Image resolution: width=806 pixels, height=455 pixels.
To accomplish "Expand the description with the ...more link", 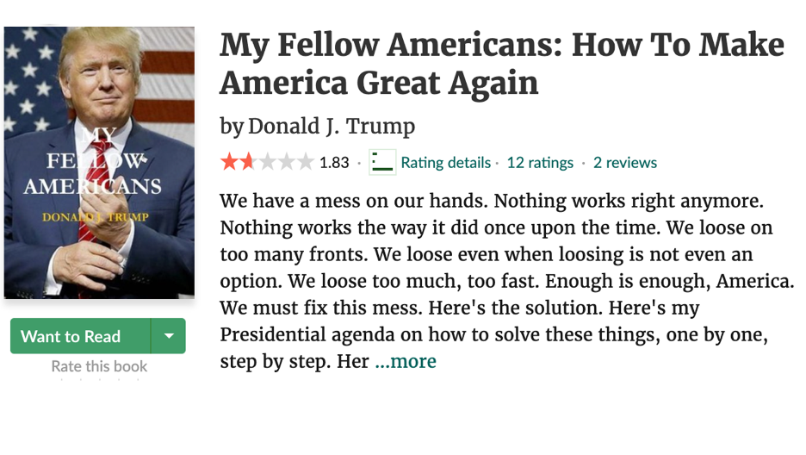I will tap(406, 361).
